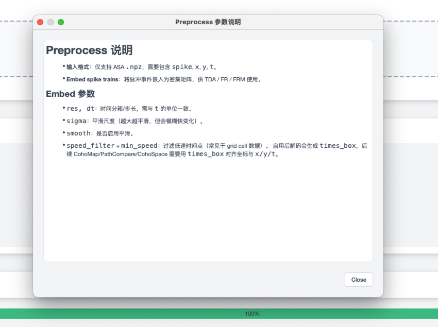Image resolution: width=438 pixels, height=327 pixels.
Task: Click the 'min_speed' parameter name
Action: pyautogui.click(x=139, y=146)
